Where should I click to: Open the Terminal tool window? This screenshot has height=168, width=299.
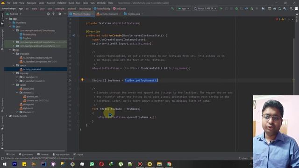[43, 154]
